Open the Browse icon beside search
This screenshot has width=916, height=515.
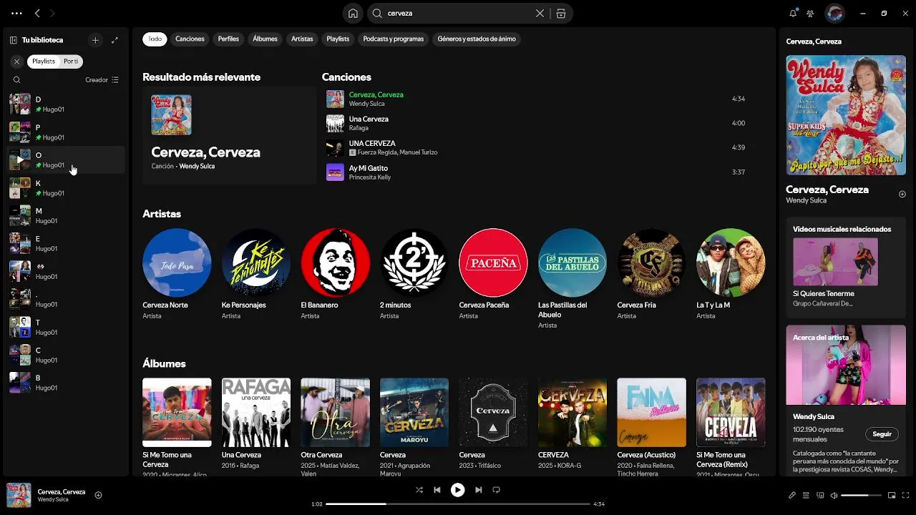561,13
